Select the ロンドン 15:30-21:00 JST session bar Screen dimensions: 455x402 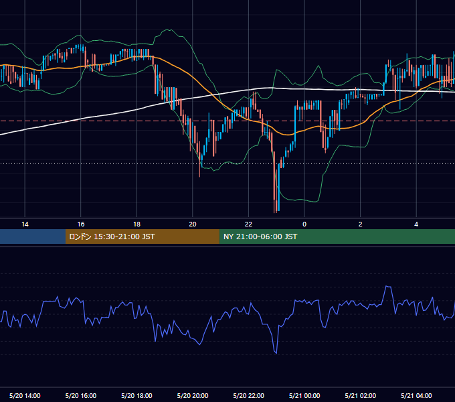(x=142, y=237)
